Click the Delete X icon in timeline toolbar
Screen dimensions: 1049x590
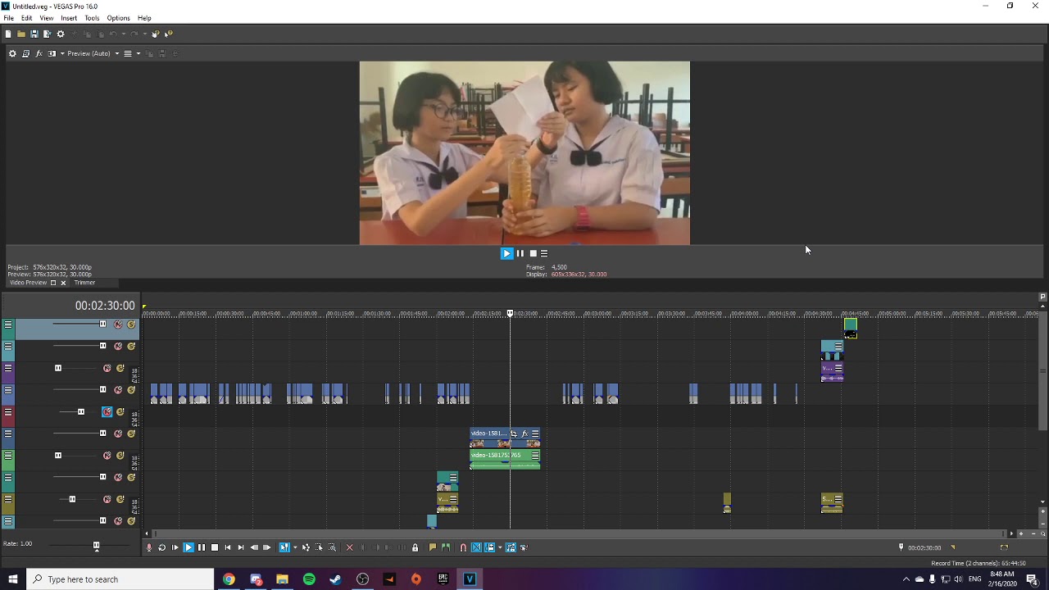tap(350, 547)
